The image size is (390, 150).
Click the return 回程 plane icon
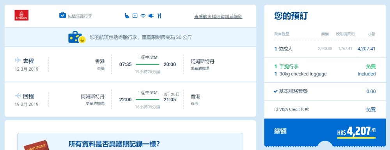pos(18,95)
